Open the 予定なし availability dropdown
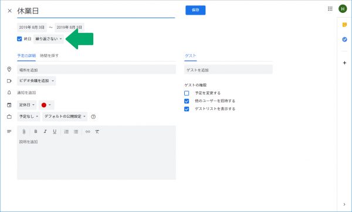 29,117
